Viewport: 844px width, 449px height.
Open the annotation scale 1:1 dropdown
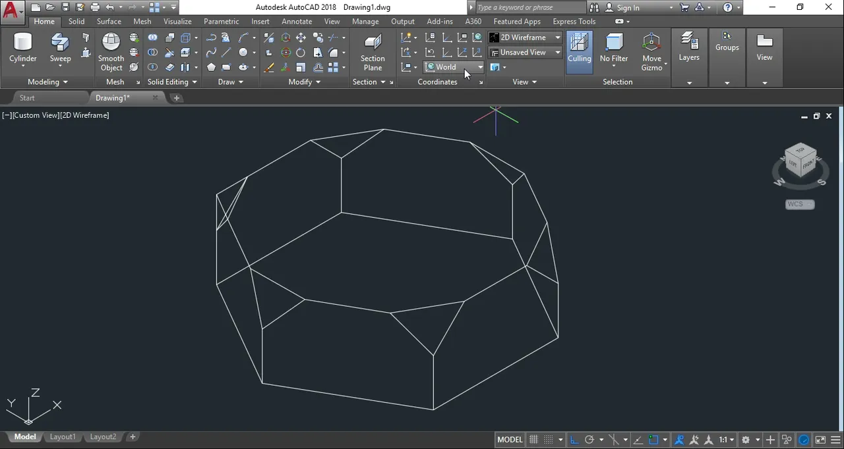[727, 440]
